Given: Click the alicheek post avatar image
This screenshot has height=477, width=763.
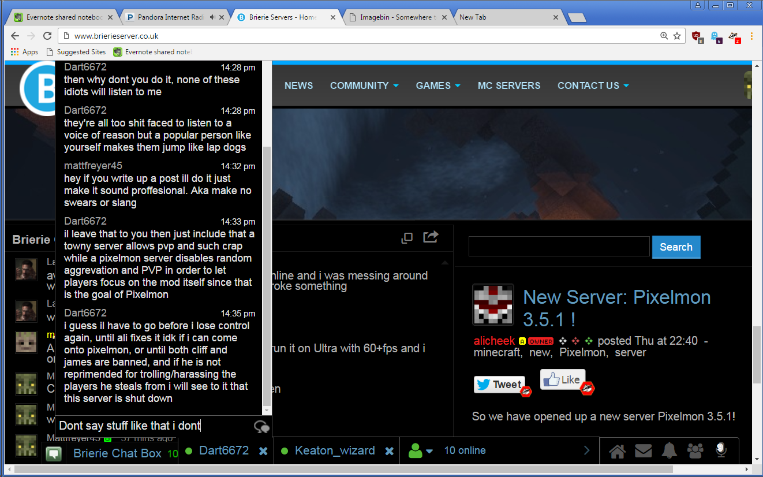Looking at the screenshot, I should tap(493, 304).
